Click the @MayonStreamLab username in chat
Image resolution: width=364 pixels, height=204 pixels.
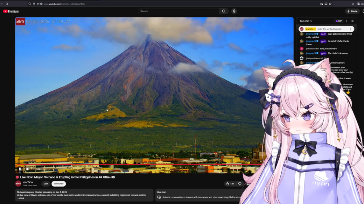point(314,58)
